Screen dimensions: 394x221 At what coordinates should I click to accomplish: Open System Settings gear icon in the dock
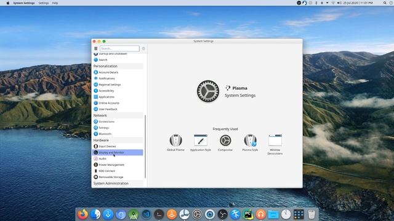pyautogui.click(x=197, y=214)
